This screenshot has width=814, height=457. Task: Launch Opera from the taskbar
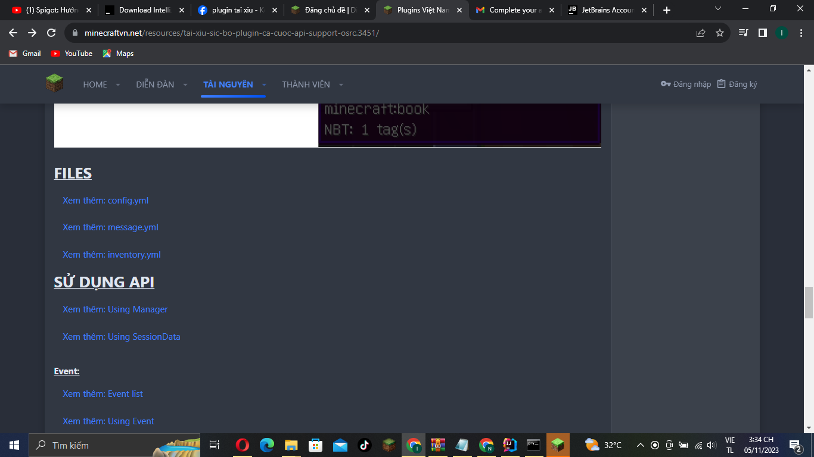[242, 445]
